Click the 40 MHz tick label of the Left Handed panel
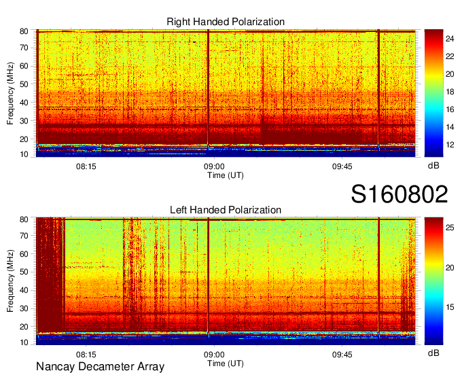462x375 pixels. (24, 290)
